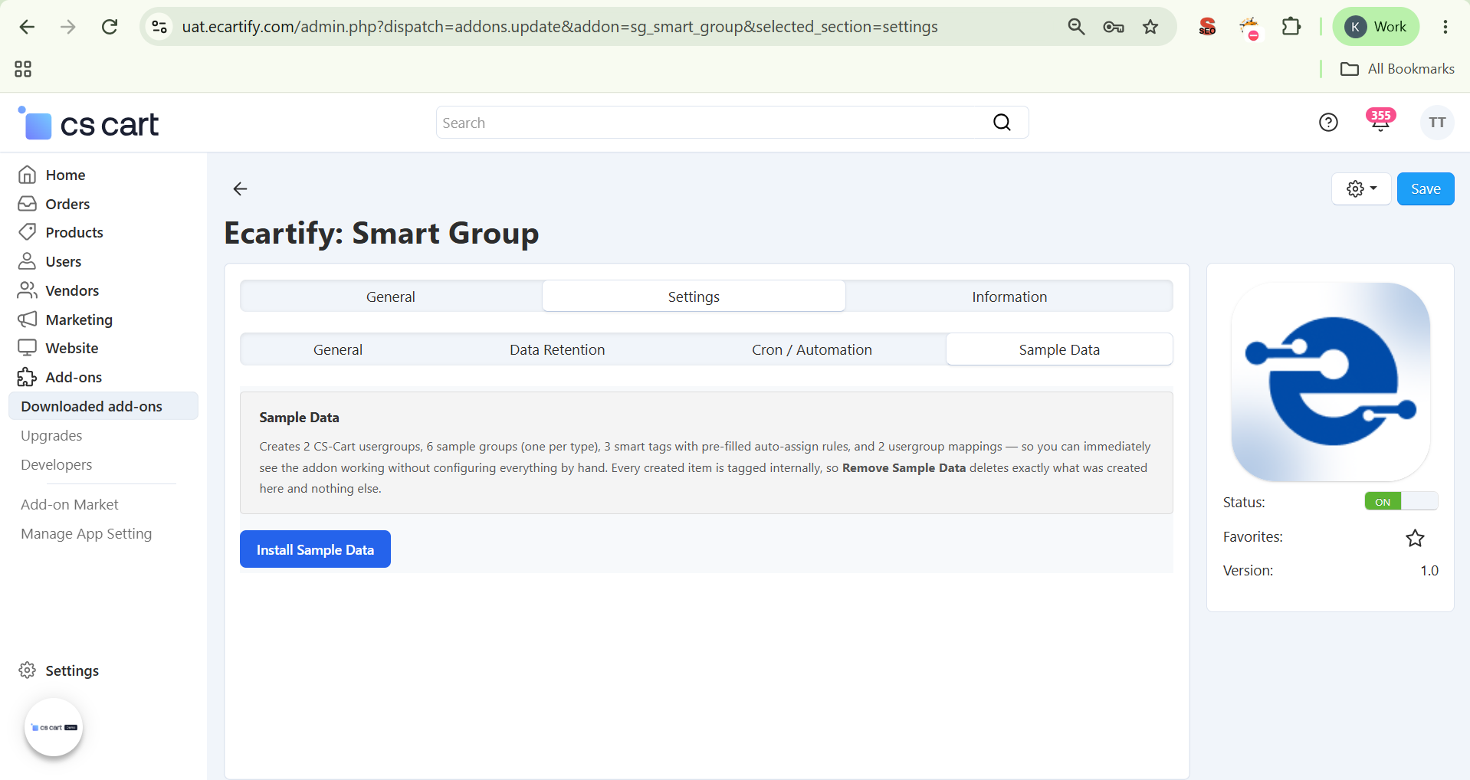Open the TT user avatar menu
Viewport: 1470px width, 780px height.
click(1437, 123)
